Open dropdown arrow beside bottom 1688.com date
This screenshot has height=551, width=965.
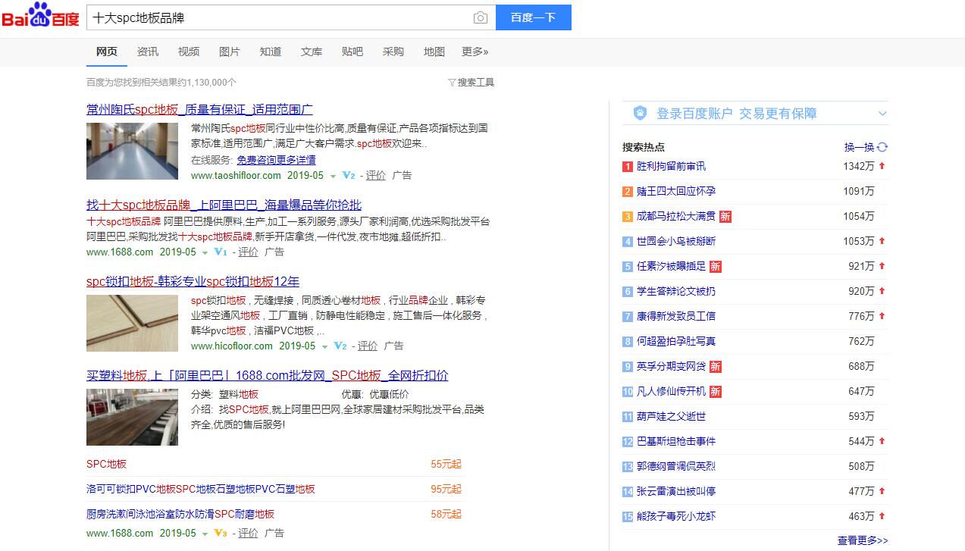[205, 534]
